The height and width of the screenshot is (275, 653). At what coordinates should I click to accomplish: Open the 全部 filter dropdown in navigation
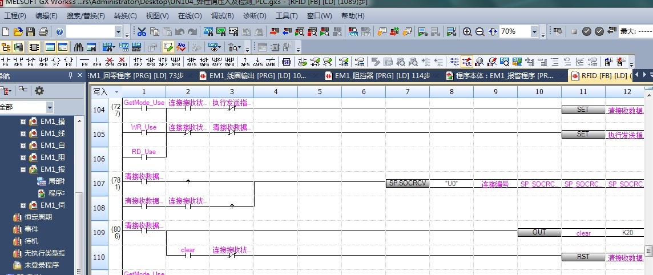pos(50,107)
